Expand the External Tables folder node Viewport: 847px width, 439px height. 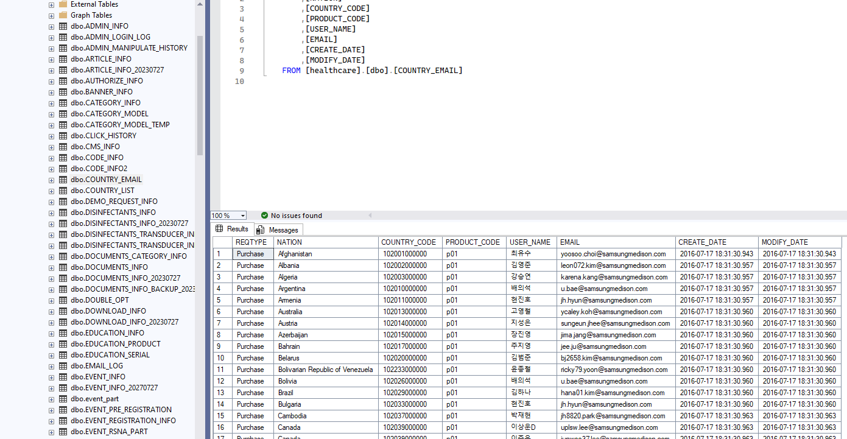point(51,4)
